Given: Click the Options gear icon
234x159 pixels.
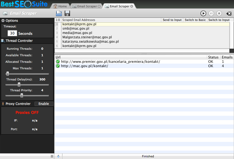Looking at the screenshot, I should click(3, 21).
